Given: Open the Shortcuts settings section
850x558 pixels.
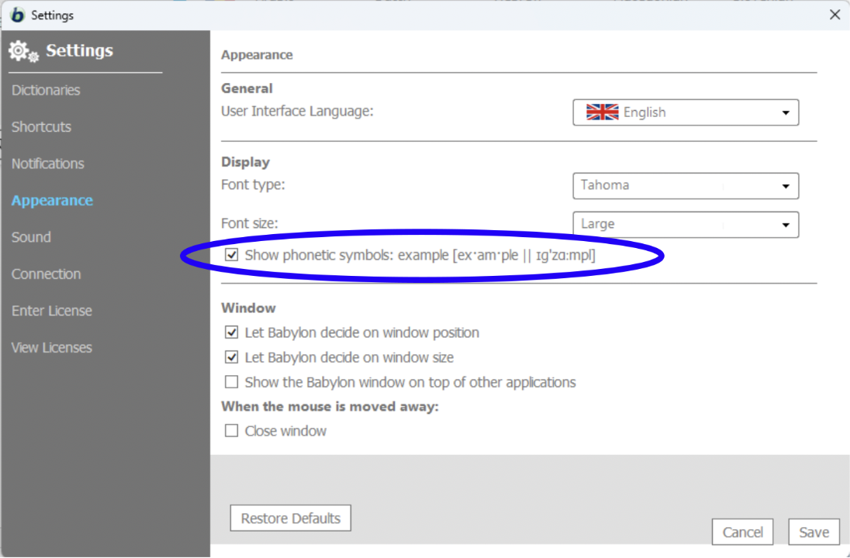Looking at the screenshot, I should (x=41, y=127).
